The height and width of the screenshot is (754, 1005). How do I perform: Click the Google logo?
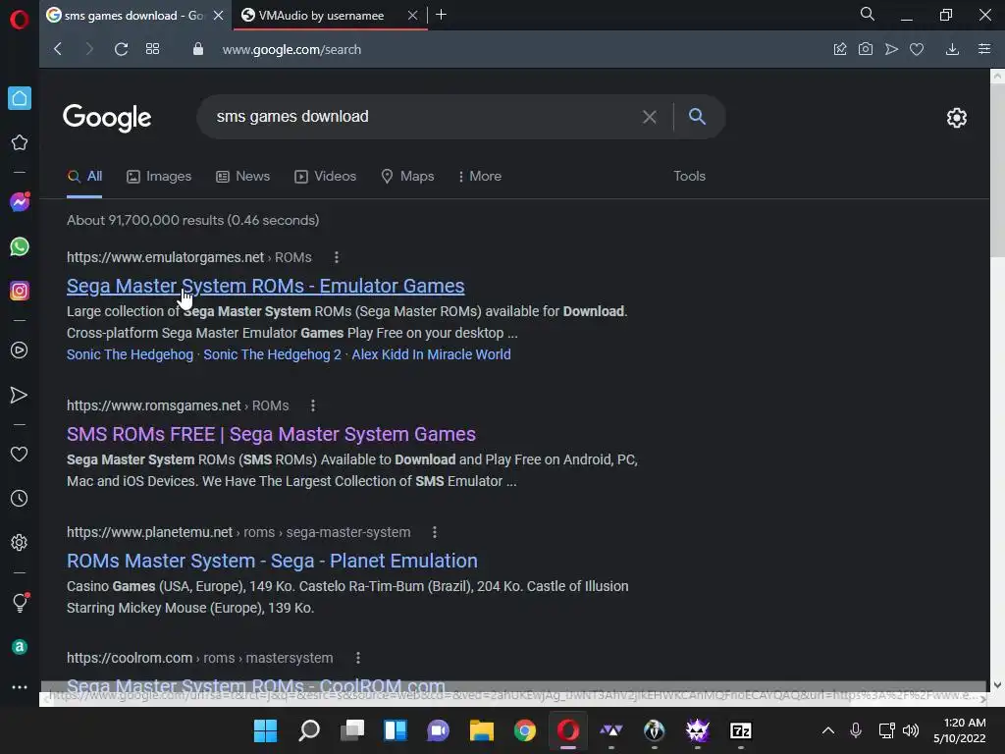point(107,118)
